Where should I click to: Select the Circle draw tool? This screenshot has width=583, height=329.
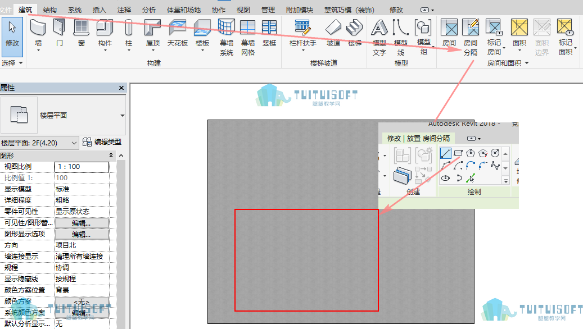(495, 153)
